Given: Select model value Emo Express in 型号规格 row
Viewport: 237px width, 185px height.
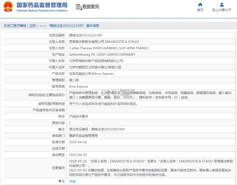Looking at the screenshot, I should pos(79,87).
